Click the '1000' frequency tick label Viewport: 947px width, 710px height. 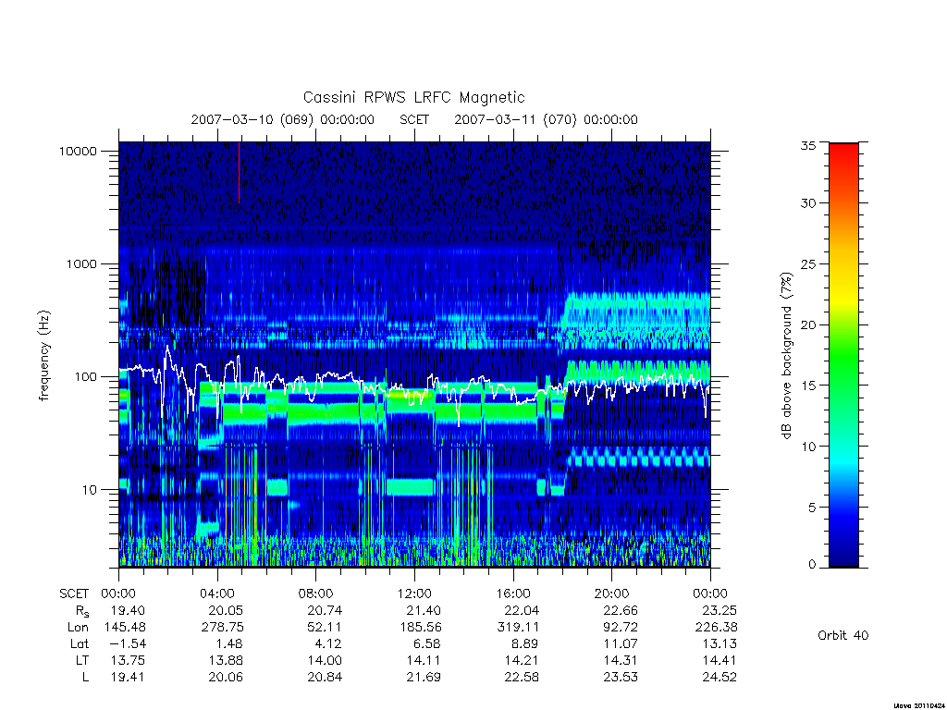pyautogui.click(x=81, y=264)
